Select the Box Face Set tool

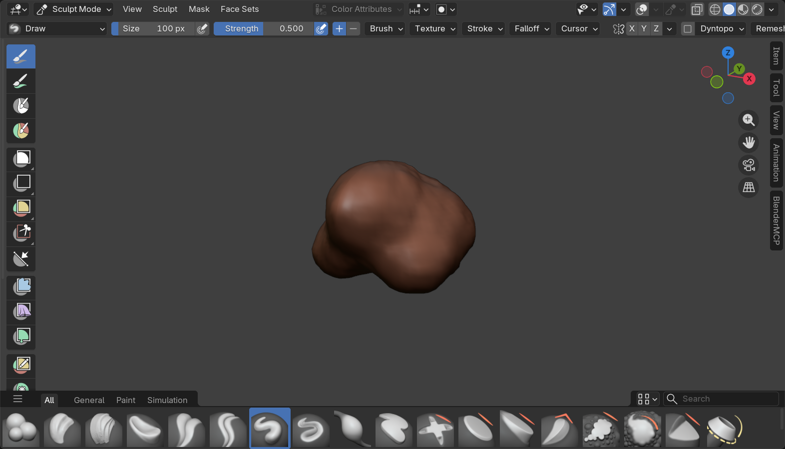click(21, 209)
